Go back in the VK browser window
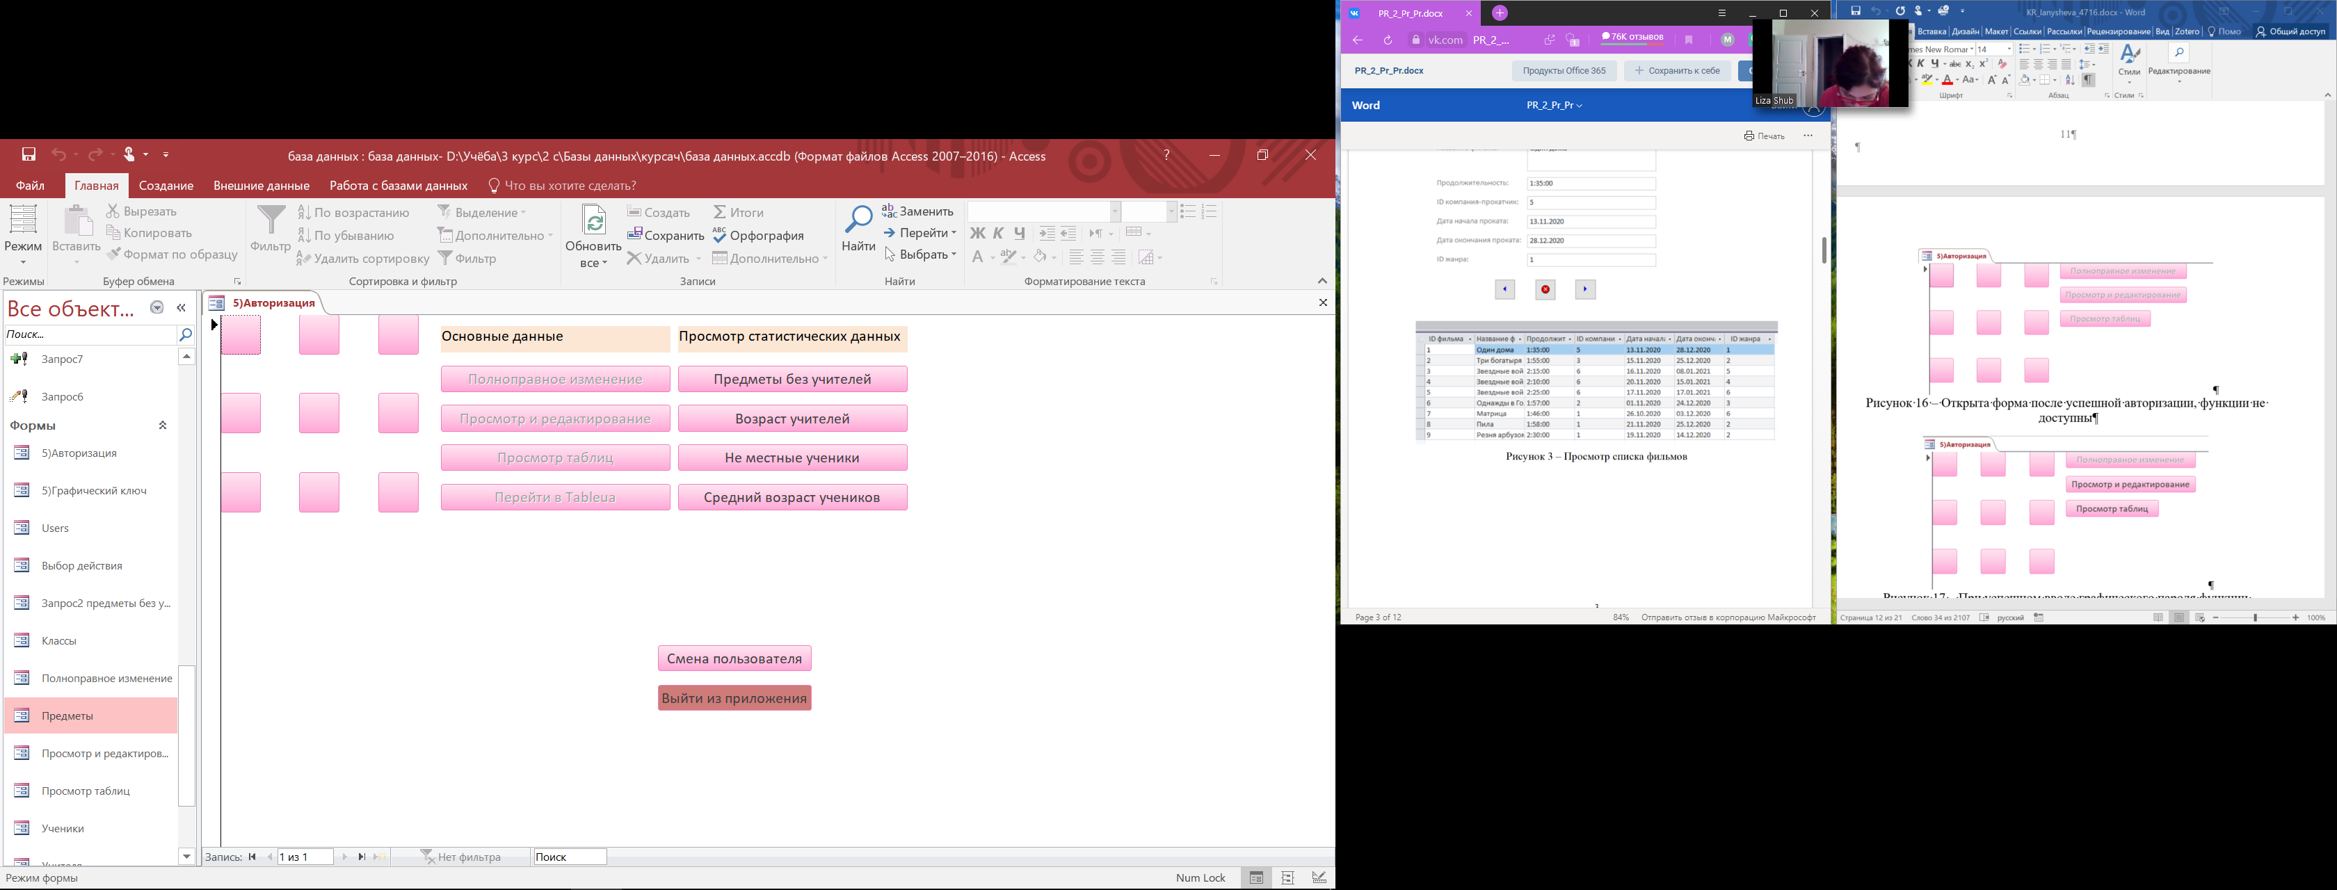The width and height of the screenshot is (2337, 890). tap(1357, 40)
